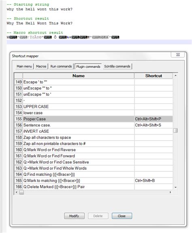Select the Plugin commands tab
The width and height of the screenshot is (192, 233).
click(x=88, y=66)
